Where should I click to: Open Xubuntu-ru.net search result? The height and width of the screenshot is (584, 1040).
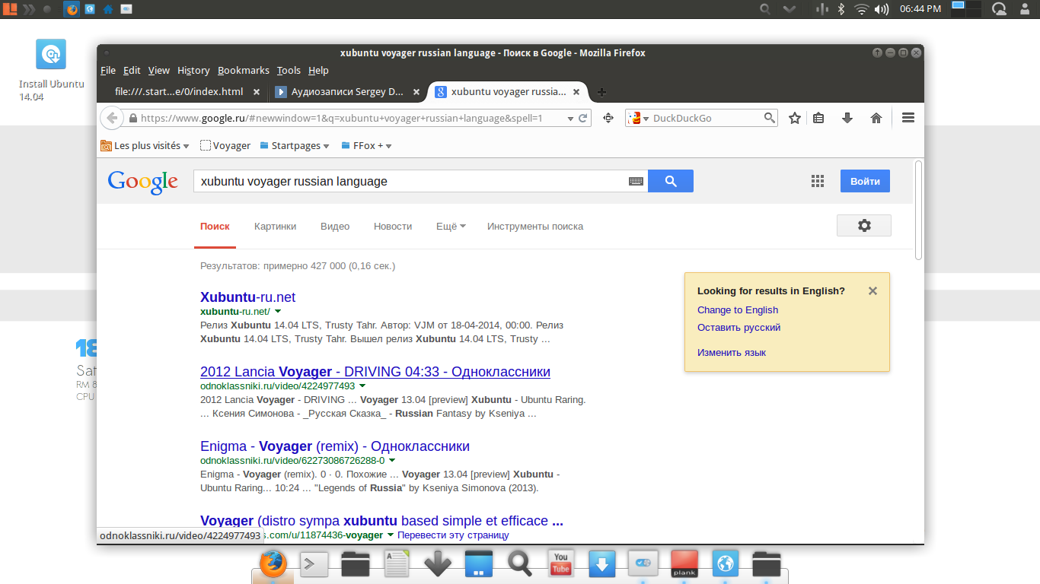pos(247,297)
